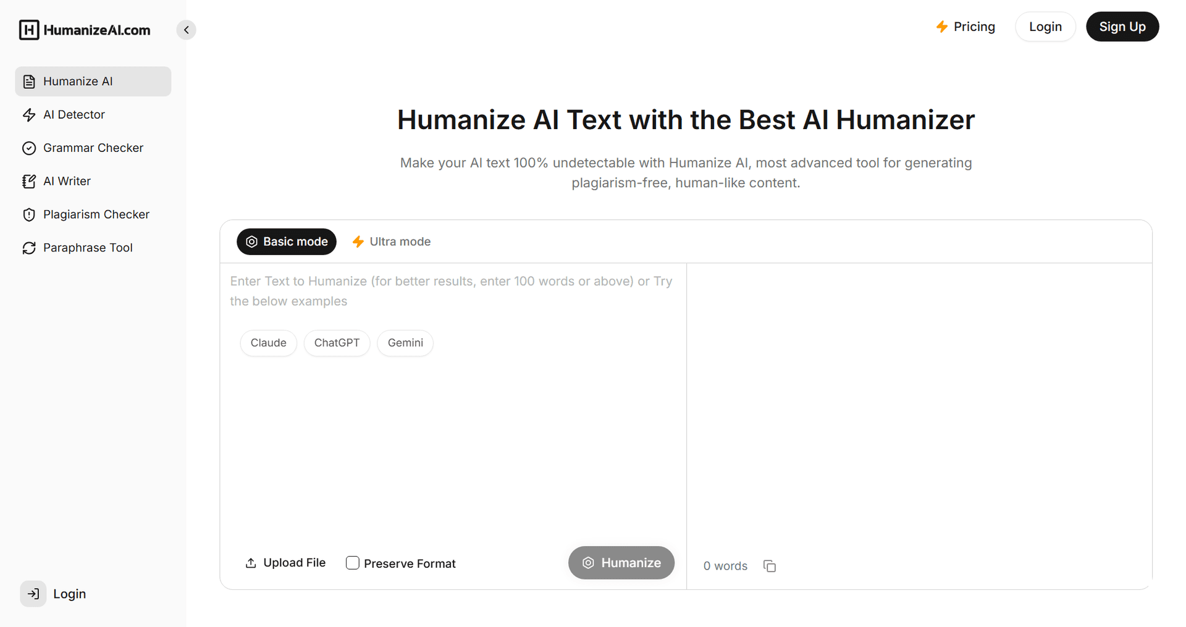The width and height of the screenshot is (1186, 627).
Task: Open the Plagiarism Checker
Action: pos(96,214)
